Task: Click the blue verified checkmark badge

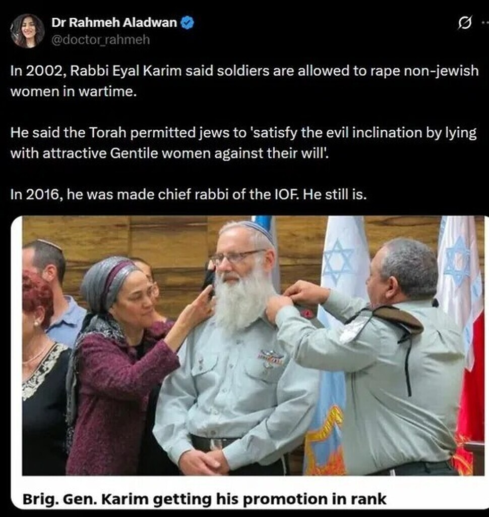Action: coord(188,23)
